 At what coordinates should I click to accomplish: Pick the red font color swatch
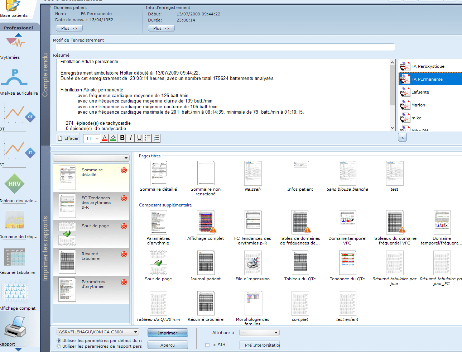(105, 138)
